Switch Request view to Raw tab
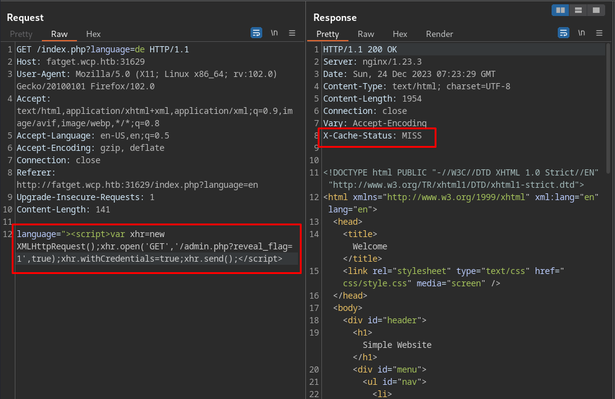615x399 pixels. click(59, 34)
